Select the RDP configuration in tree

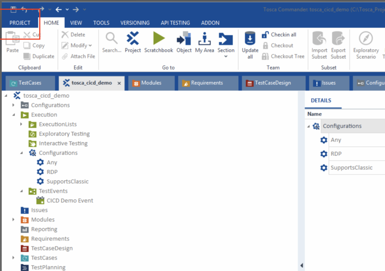pos(52,172)
